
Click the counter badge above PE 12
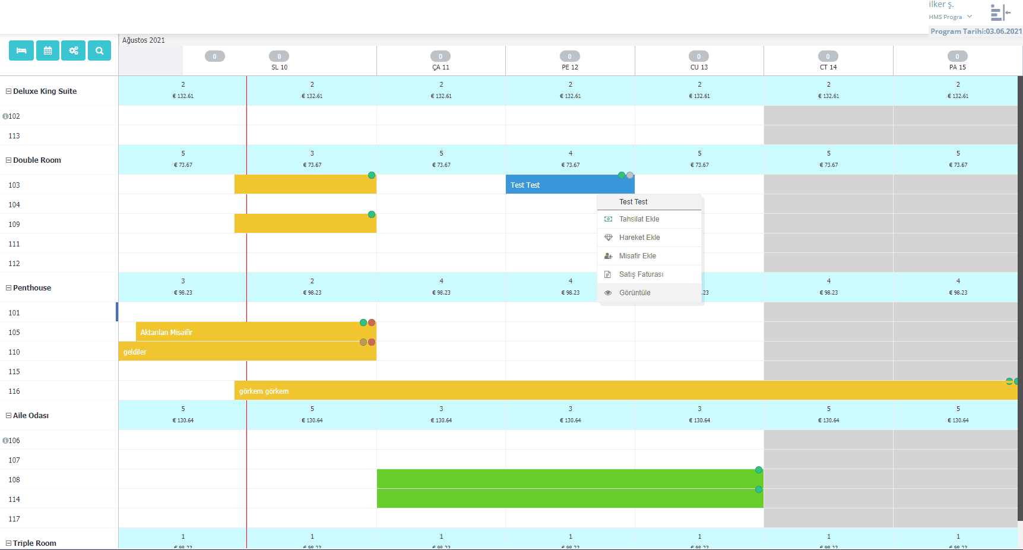click(570, 56)
